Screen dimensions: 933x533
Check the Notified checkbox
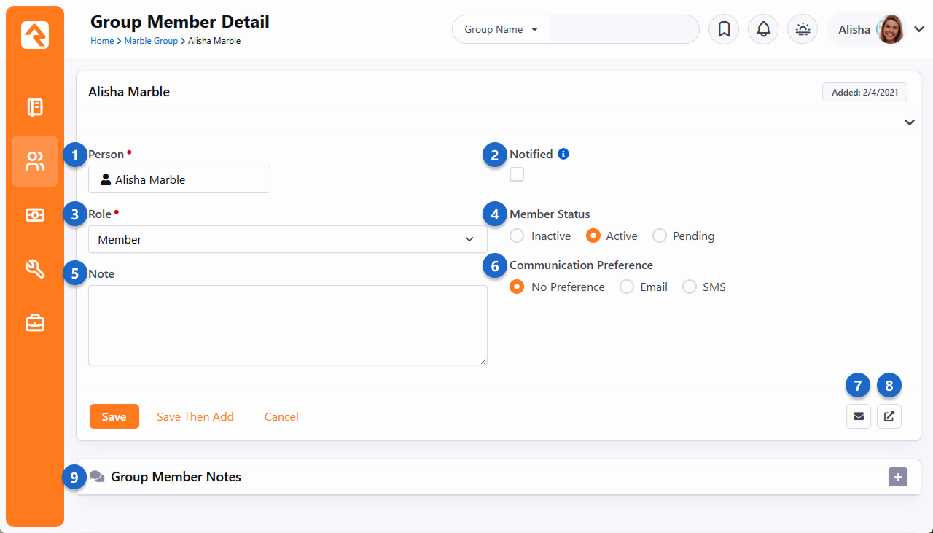pos(517,174)
